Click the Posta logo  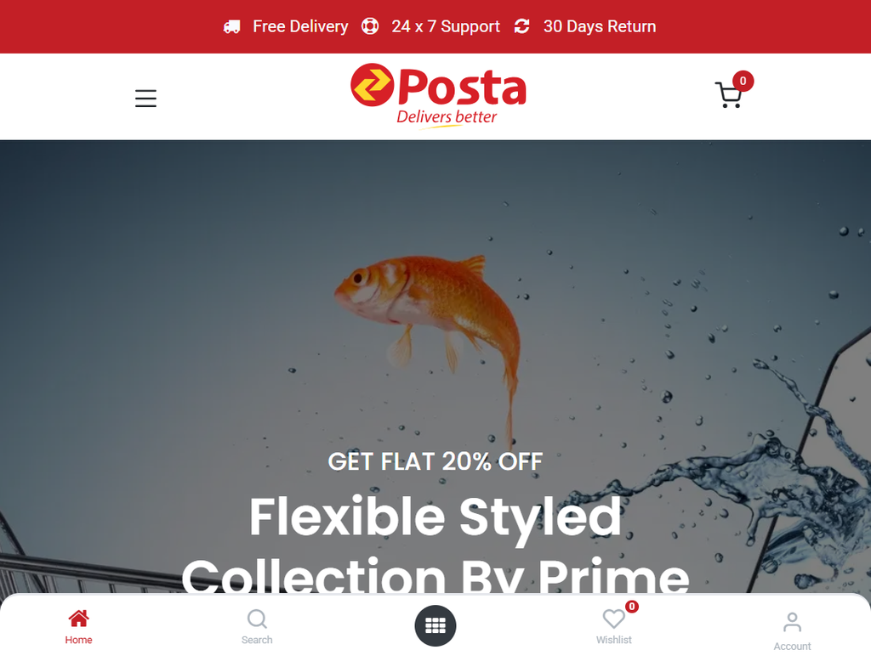pyautogui.click(x=438, y=96)
